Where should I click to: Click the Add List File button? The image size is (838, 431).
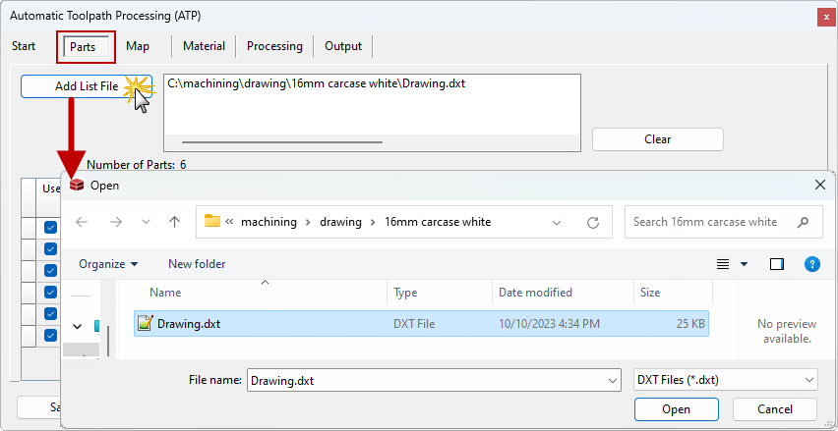point(87,86)
